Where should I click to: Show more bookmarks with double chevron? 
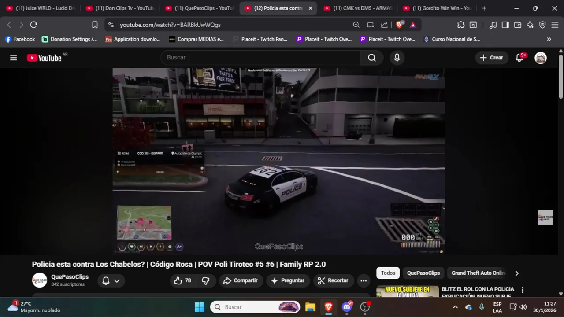549,39
